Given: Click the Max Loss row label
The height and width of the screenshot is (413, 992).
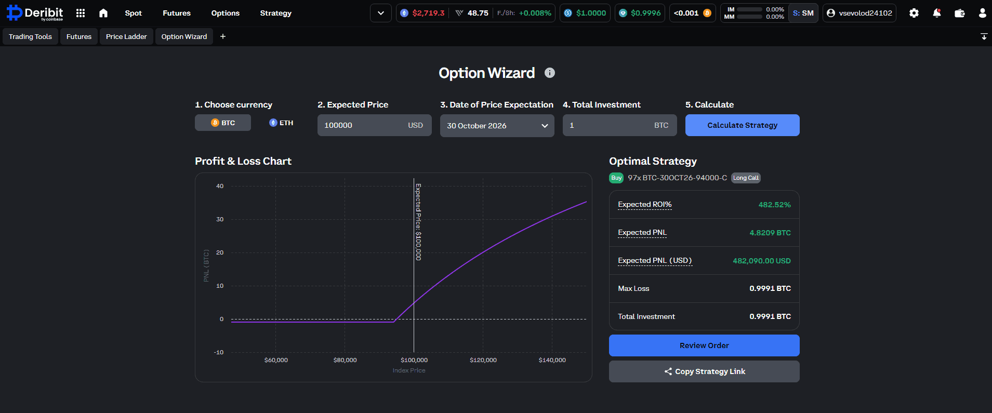Looking at the screenshot, I should (x=633, y=288).
